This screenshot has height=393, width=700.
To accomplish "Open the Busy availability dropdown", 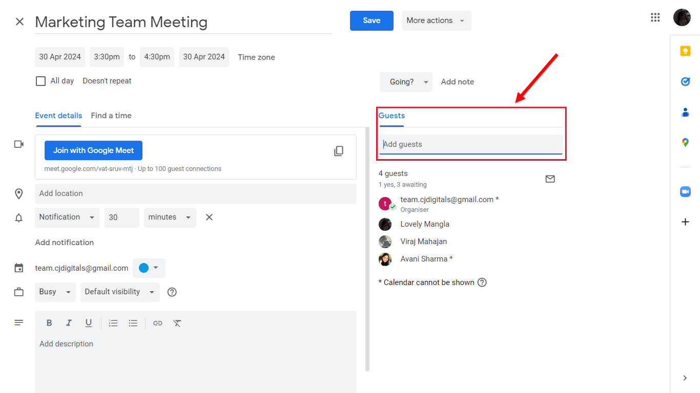I will [x=55, y=292].
